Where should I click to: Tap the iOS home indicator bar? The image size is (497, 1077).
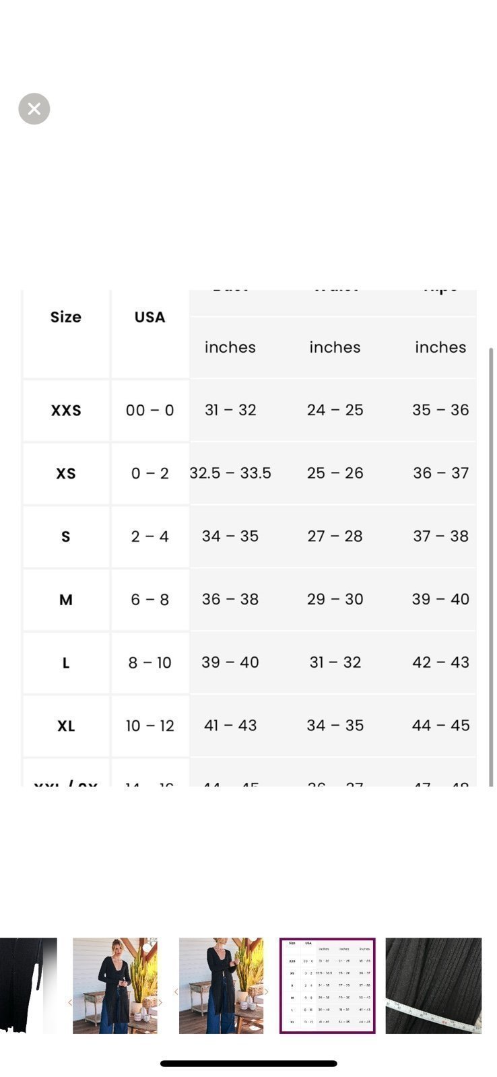[x=249, y=1064]
